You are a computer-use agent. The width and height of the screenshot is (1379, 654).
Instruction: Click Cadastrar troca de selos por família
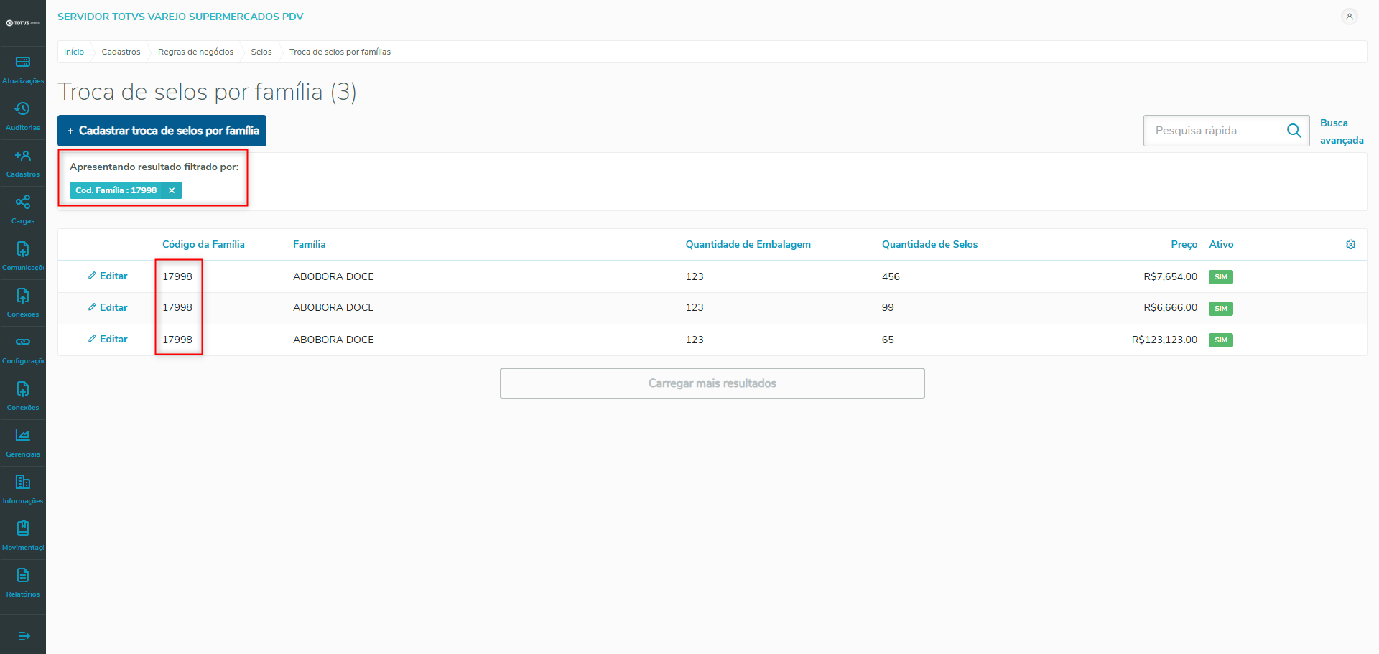click(x=162, y=131)
